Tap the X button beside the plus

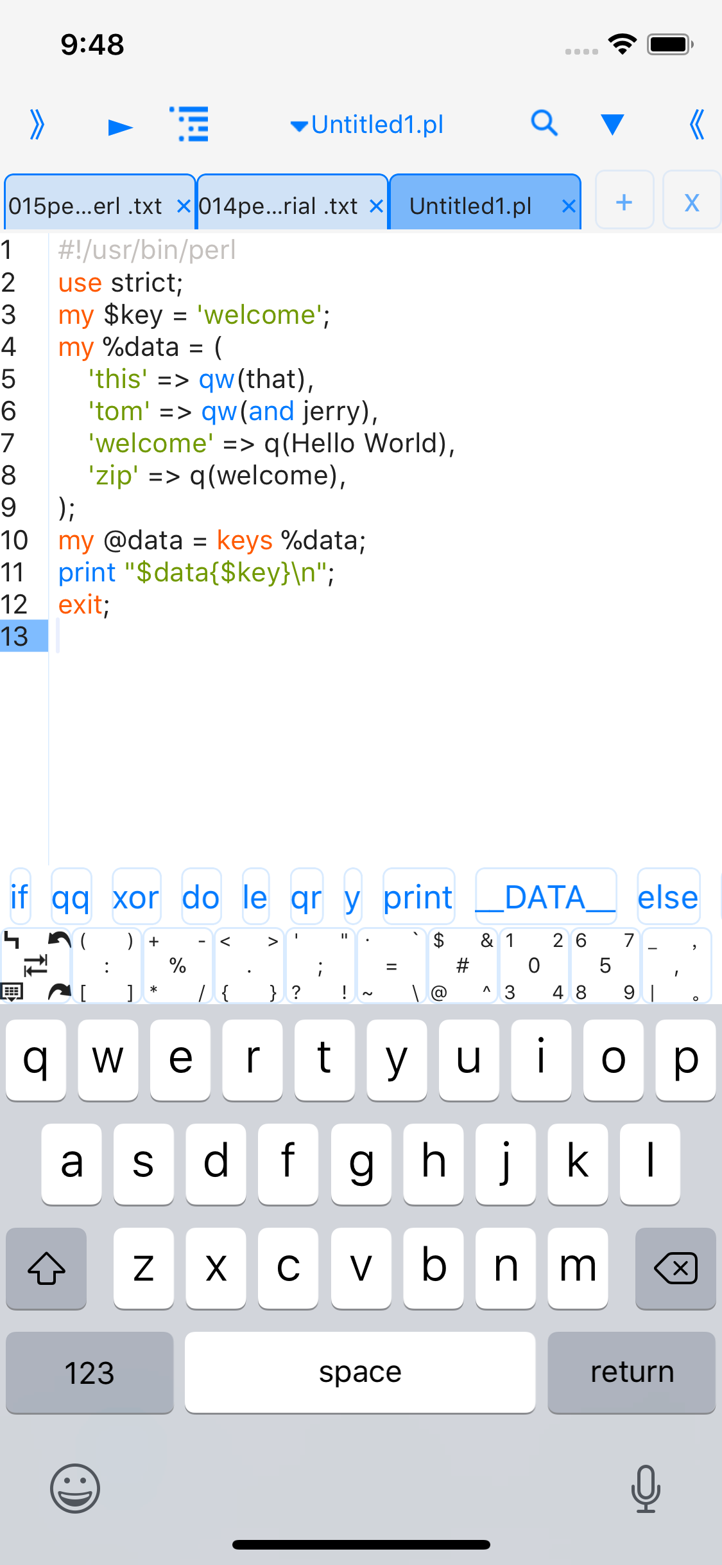(x=692, y=200)
